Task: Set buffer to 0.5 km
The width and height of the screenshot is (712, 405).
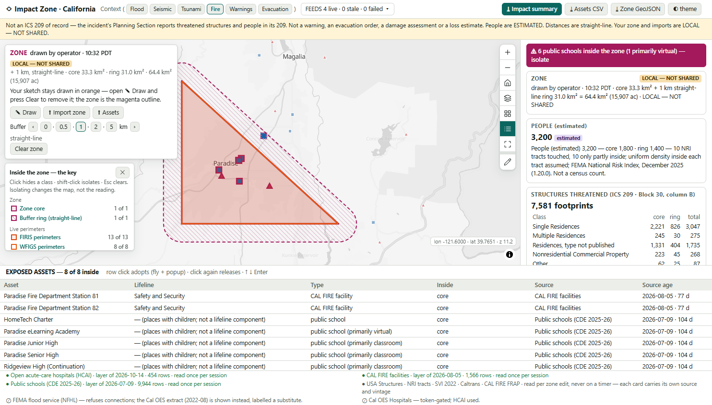Action: click(x=63, y=127)
